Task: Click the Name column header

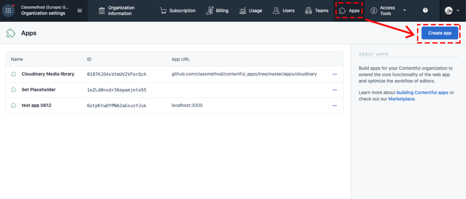Action: 17,59
